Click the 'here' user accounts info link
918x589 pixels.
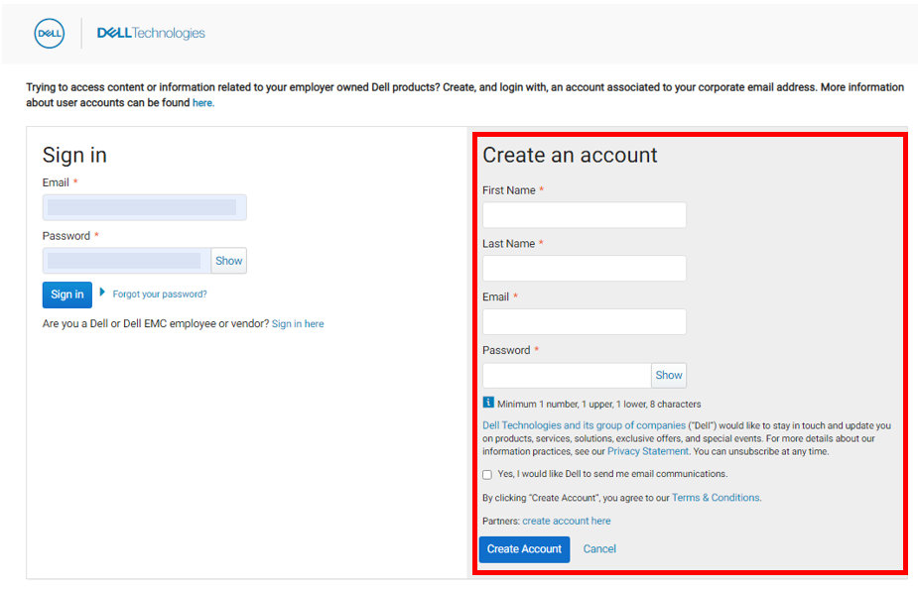pyautogui.click(x=202, y=103)
